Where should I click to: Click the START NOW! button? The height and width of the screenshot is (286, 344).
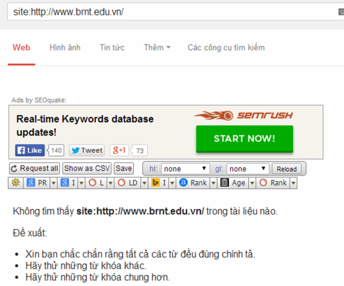click(244, 139)
